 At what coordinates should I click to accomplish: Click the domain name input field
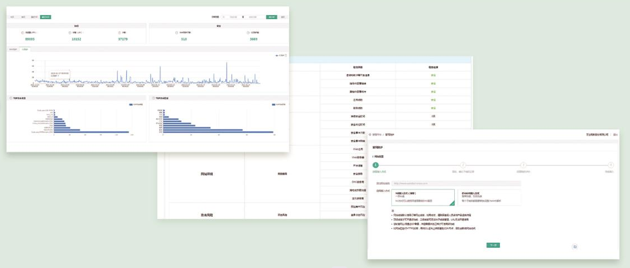(x=456, y=183)
